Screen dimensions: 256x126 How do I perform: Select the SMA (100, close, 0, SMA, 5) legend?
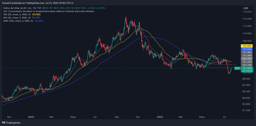tap(18, 21)
